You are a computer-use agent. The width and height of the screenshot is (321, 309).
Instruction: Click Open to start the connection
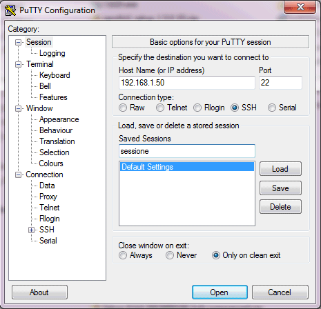pyautogui.click(x=220, y=292)
